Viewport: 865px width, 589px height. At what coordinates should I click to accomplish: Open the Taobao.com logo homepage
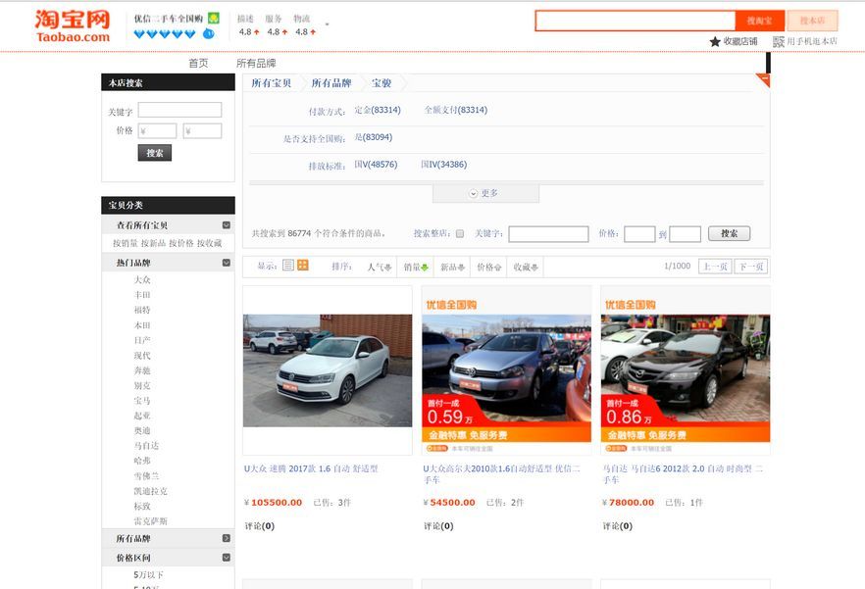73,26
